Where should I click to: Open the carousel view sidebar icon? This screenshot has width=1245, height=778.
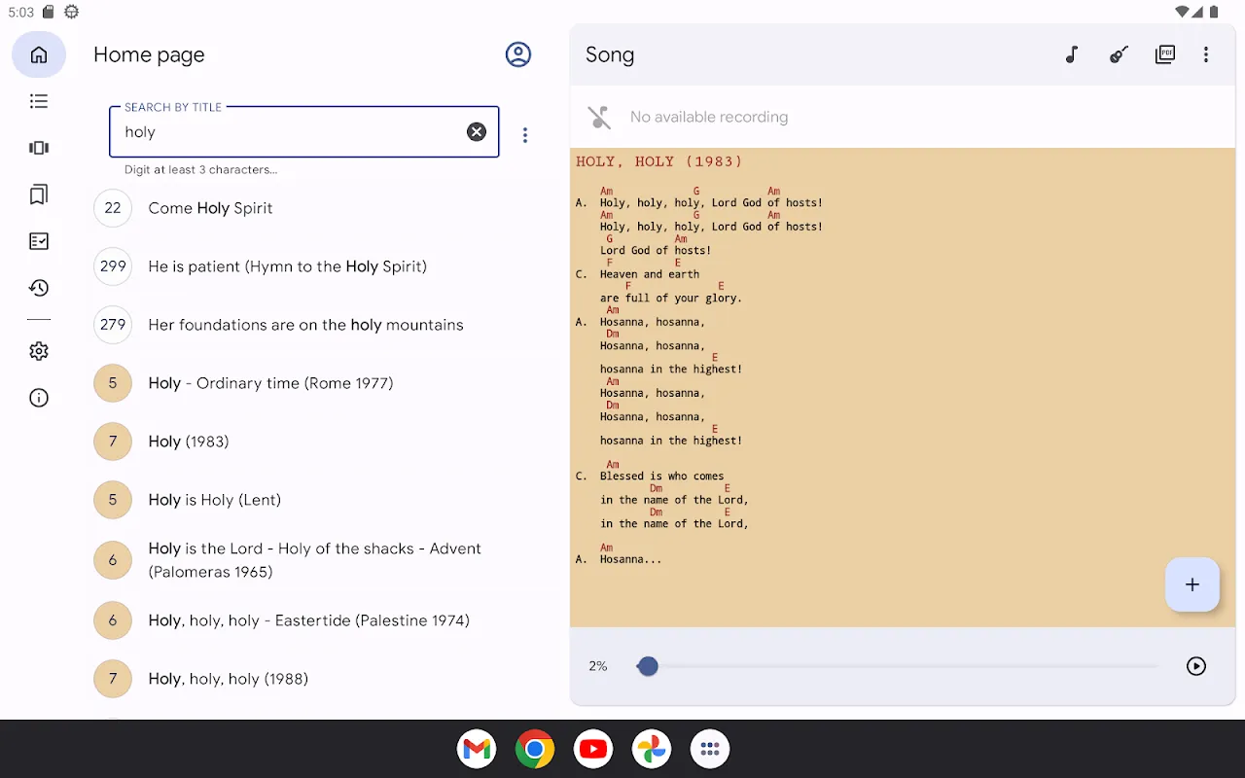(39, 148)
